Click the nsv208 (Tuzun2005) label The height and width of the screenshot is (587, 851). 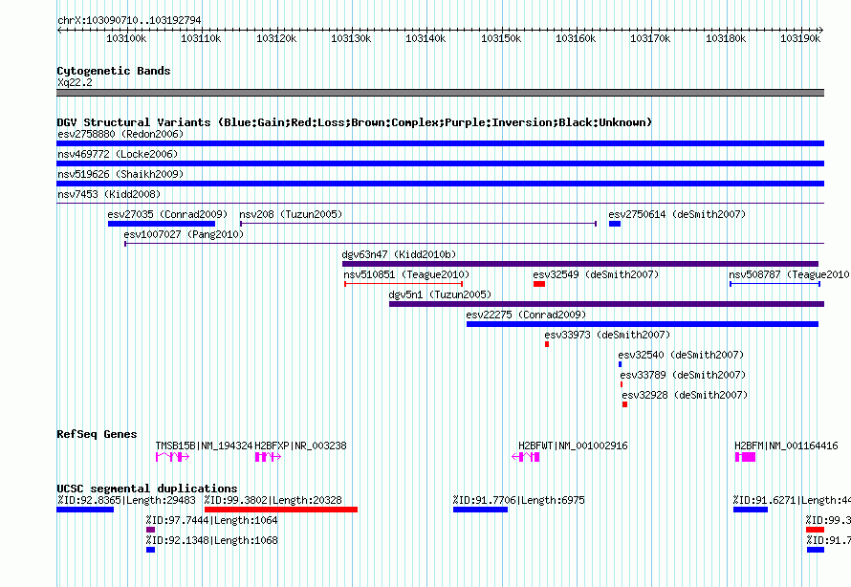pos(291,214)
